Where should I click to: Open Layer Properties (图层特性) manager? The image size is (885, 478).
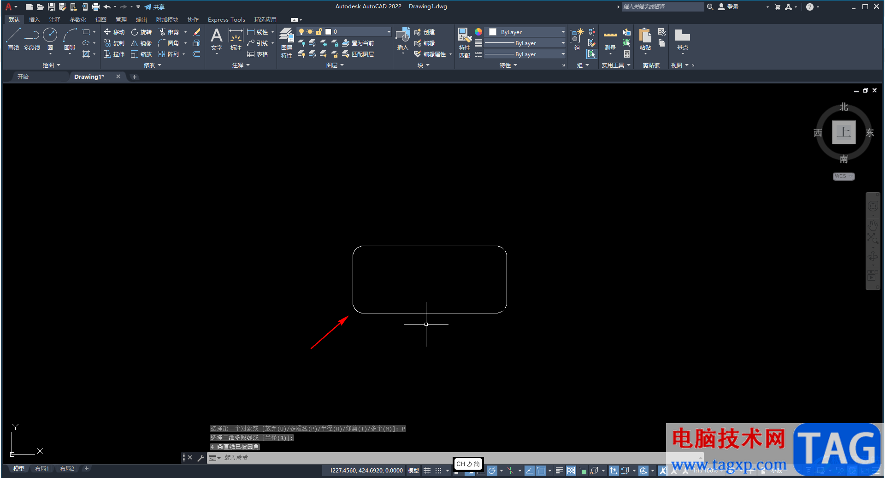[287, 42]
